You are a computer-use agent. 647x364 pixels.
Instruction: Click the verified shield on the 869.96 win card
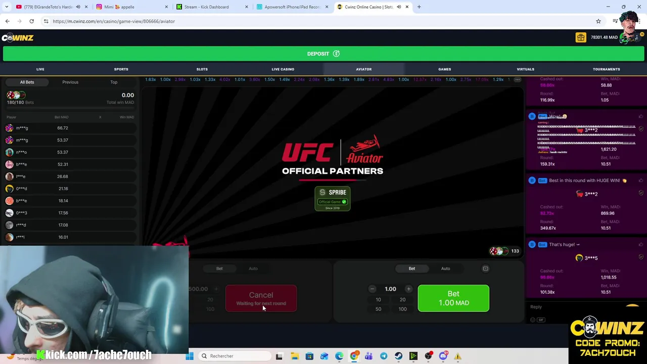click(641, 193)
